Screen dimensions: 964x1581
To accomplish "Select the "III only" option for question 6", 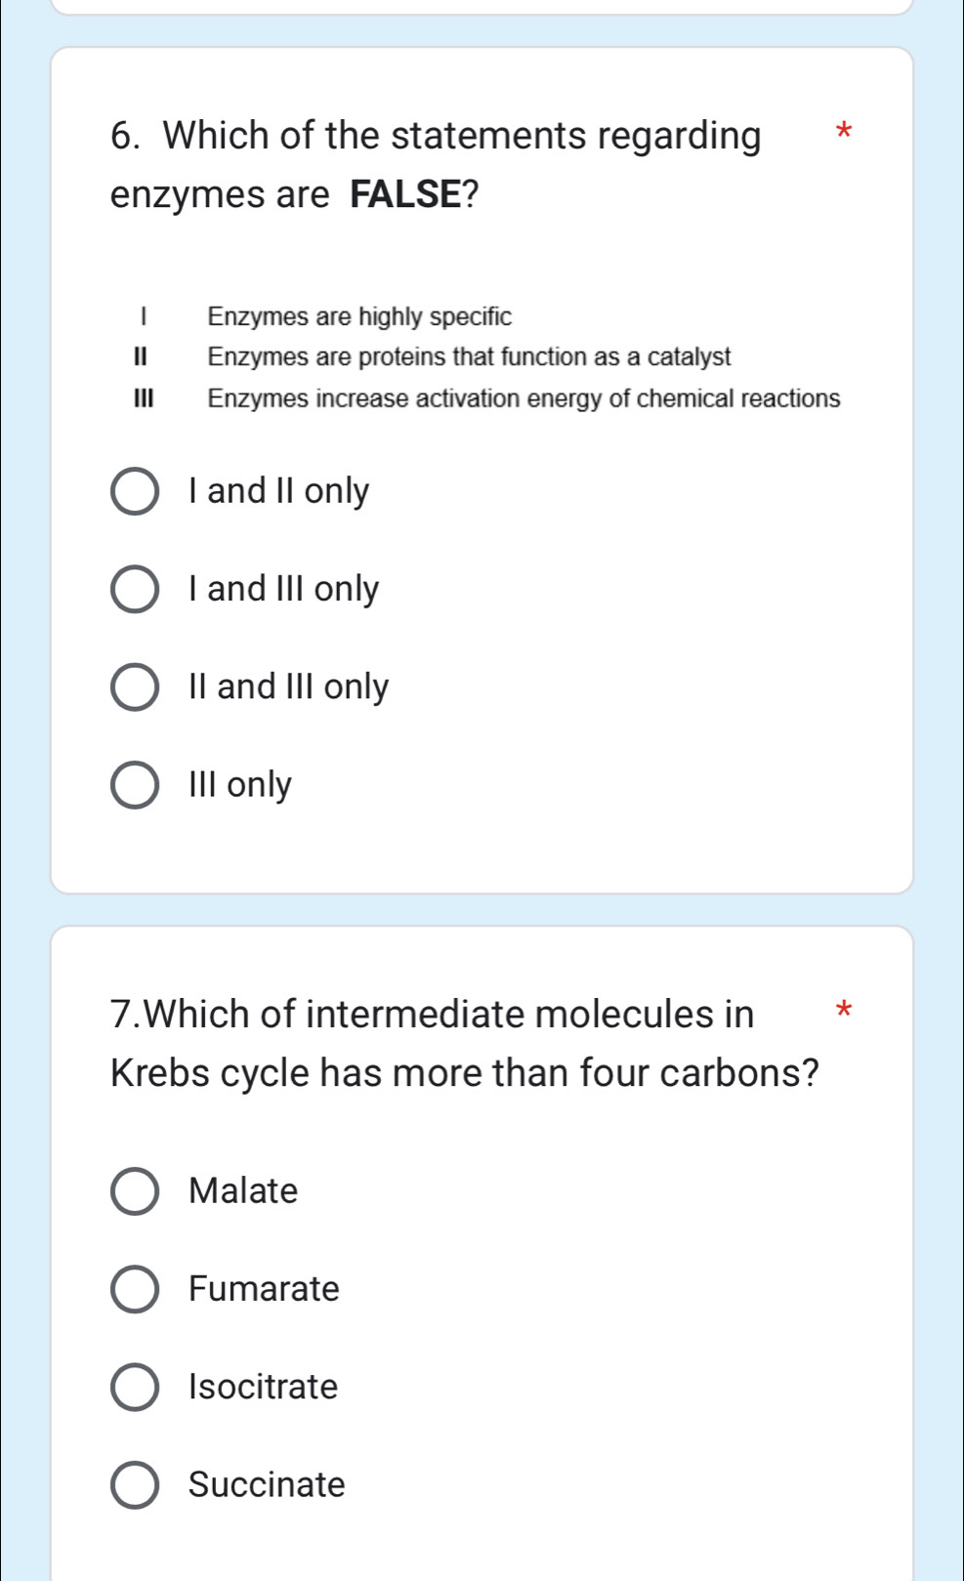I will click(135, 783).
